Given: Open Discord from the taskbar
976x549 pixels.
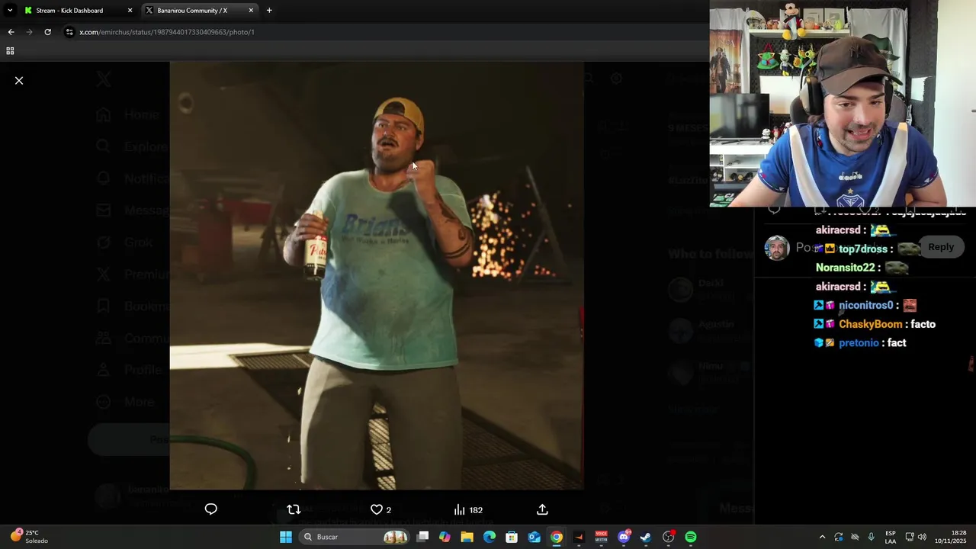Looking at the screenshot, I should (624, 537).
